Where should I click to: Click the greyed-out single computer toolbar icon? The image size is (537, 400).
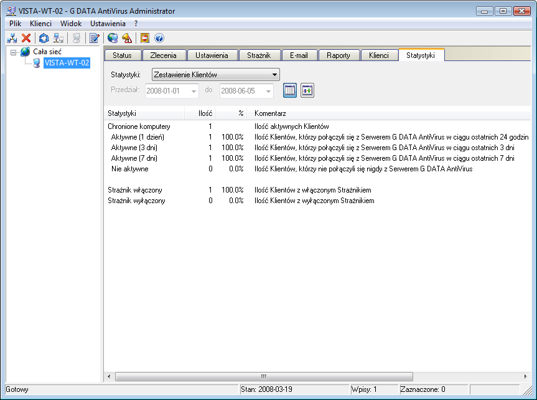coord(77,38)
